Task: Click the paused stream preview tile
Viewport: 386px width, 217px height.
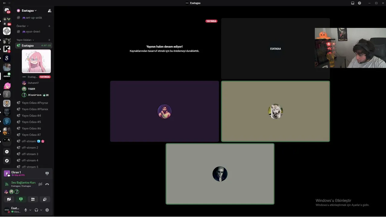Action: tap(164, 49)
